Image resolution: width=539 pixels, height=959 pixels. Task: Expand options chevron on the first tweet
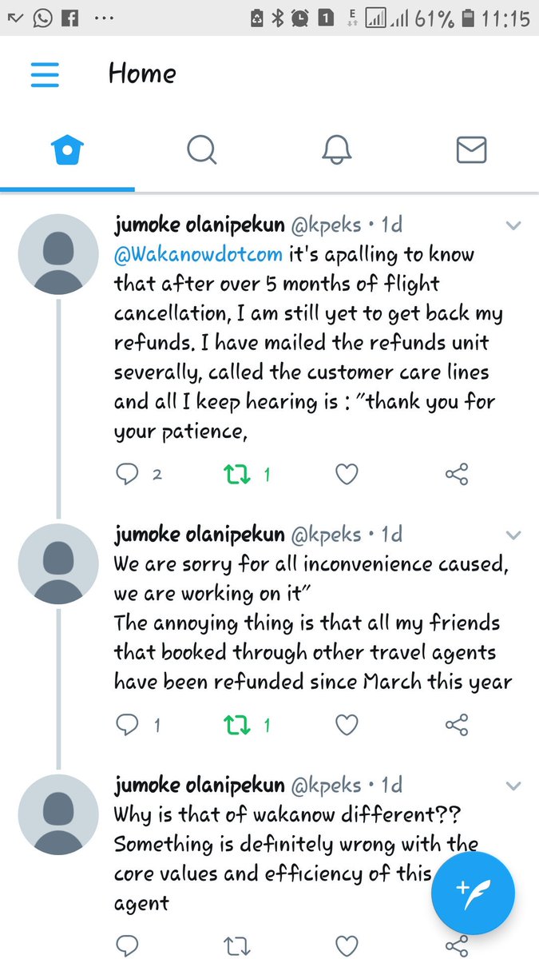(x=513, y=226)
